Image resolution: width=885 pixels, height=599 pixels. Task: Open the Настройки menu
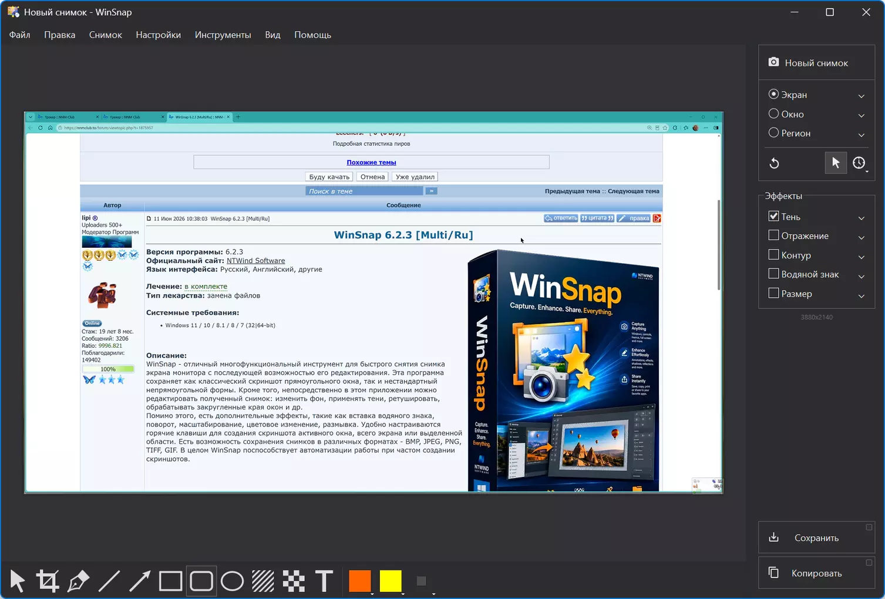point(159,35)
